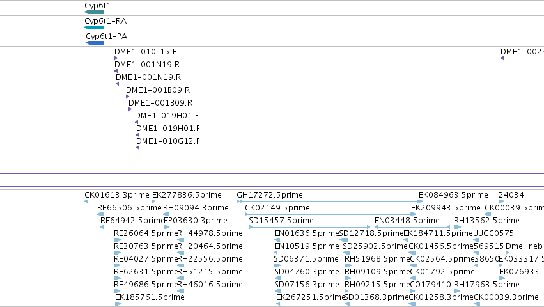The image size is (544, 307).
Task: Open EN03448.5prime EST label
Action: (x=407, y=221)
